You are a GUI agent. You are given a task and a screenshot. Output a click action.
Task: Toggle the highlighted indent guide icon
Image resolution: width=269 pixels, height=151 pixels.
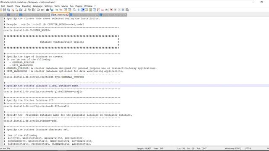tap(82, 10)
